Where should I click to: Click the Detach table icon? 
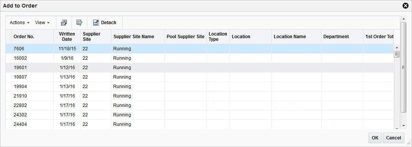(x=96, y=23)
